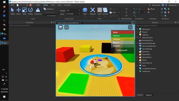Expand the ReplicatedStorage node
Screen dimensions: 179x101
137,43
